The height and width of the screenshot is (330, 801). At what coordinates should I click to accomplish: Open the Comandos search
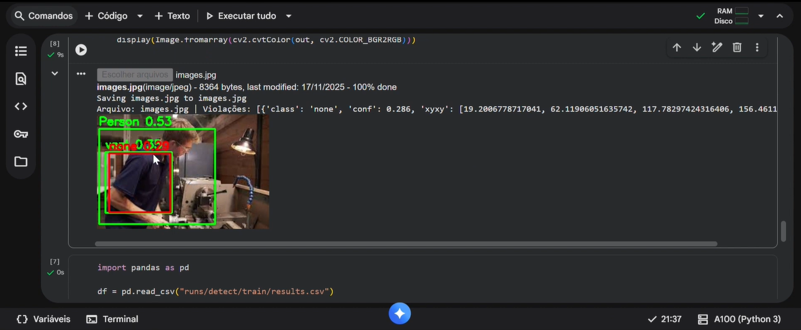[x=43, y=16]
